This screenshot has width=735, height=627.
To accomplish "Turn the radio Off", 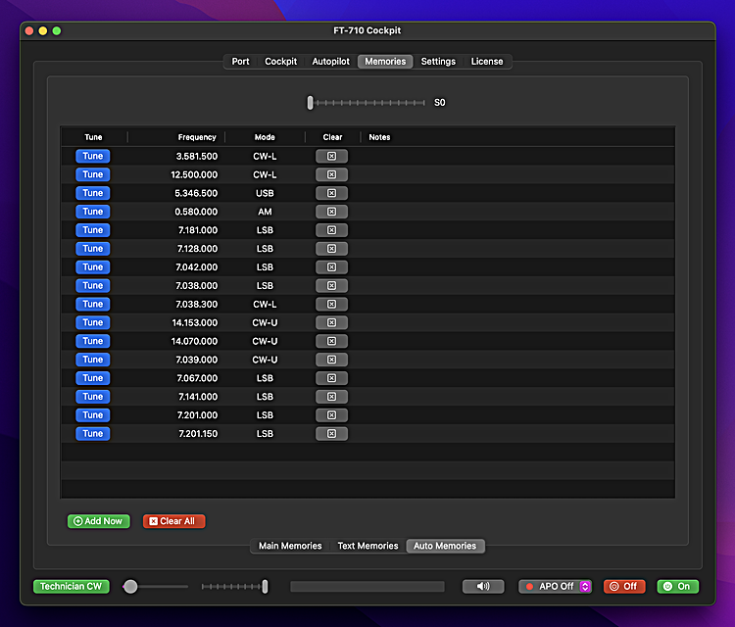I will coord(624,586).
